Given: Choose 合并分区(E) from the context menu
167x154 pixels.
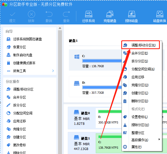Looking at the screenshot, I should [x=142, y=53].
